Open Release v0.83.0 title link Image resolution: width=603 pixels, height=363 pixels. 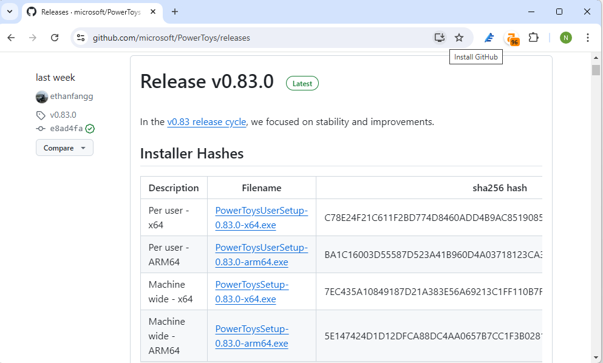pyautogui.click(x=207, y=81)
